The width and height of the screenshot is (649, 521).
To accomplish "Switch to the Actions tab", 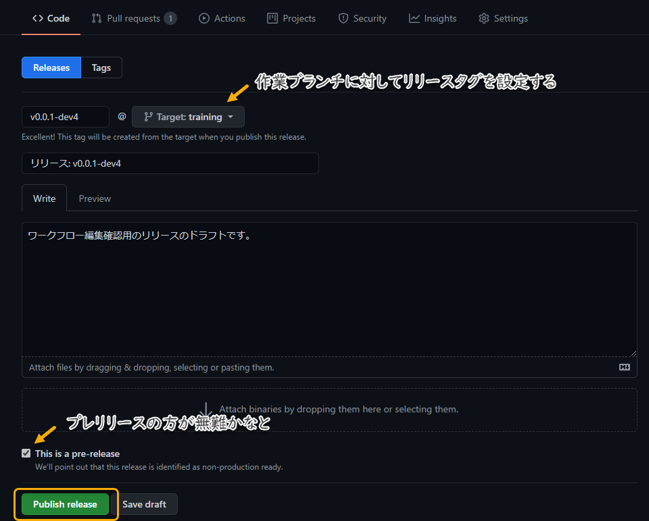I will pos(222,18).
